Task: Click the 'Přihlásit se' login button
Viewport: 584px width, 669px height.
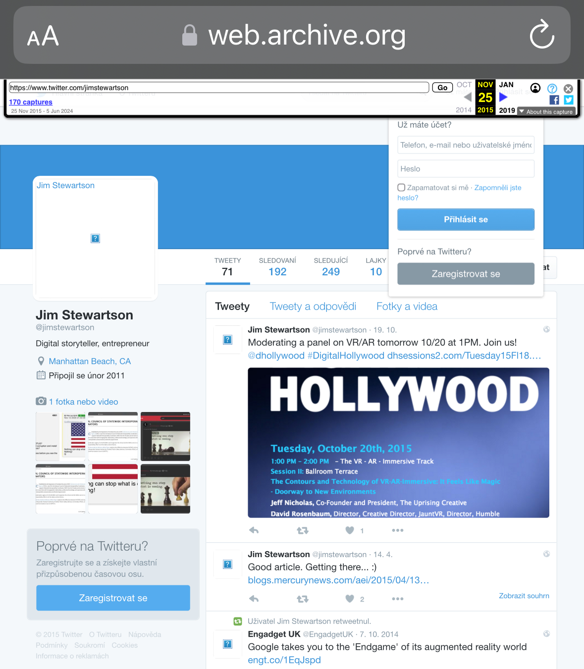Action: pos(466,219)
